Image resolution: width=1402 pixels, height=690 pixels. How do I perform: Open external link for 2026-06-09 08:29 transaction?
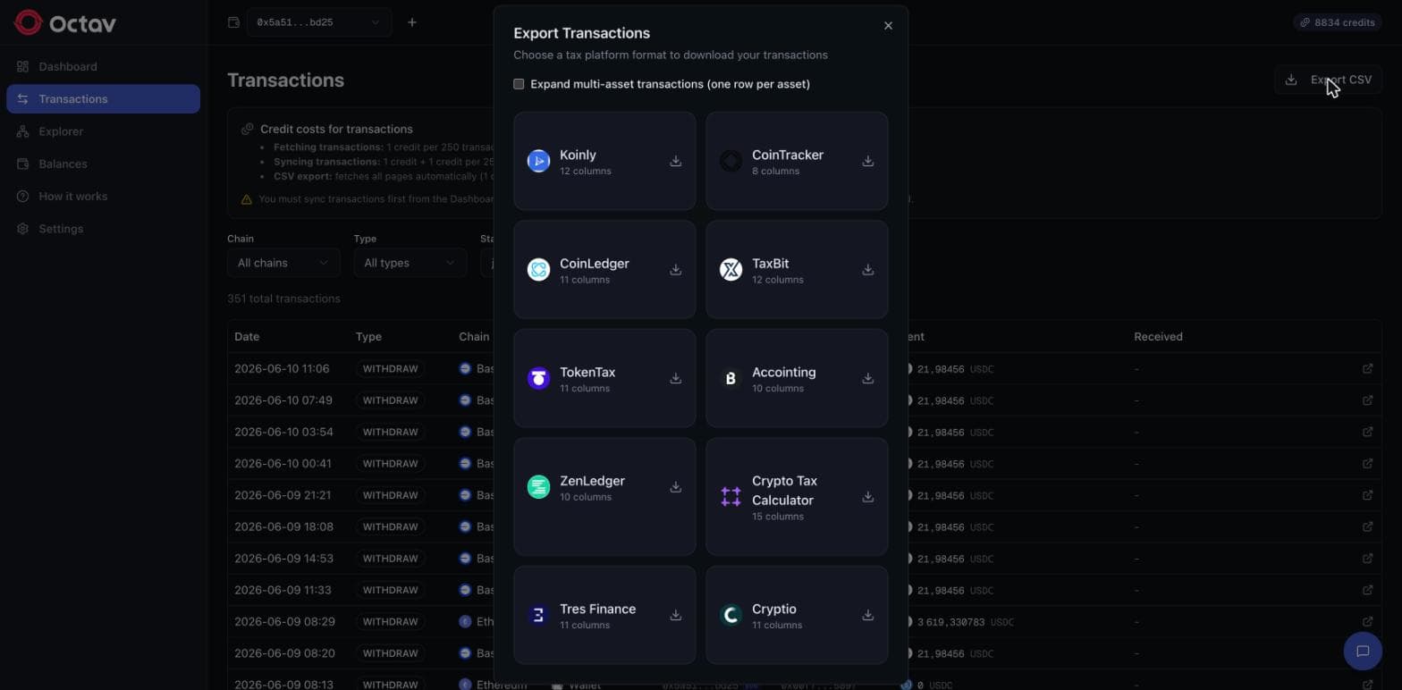pos(1367,621)
